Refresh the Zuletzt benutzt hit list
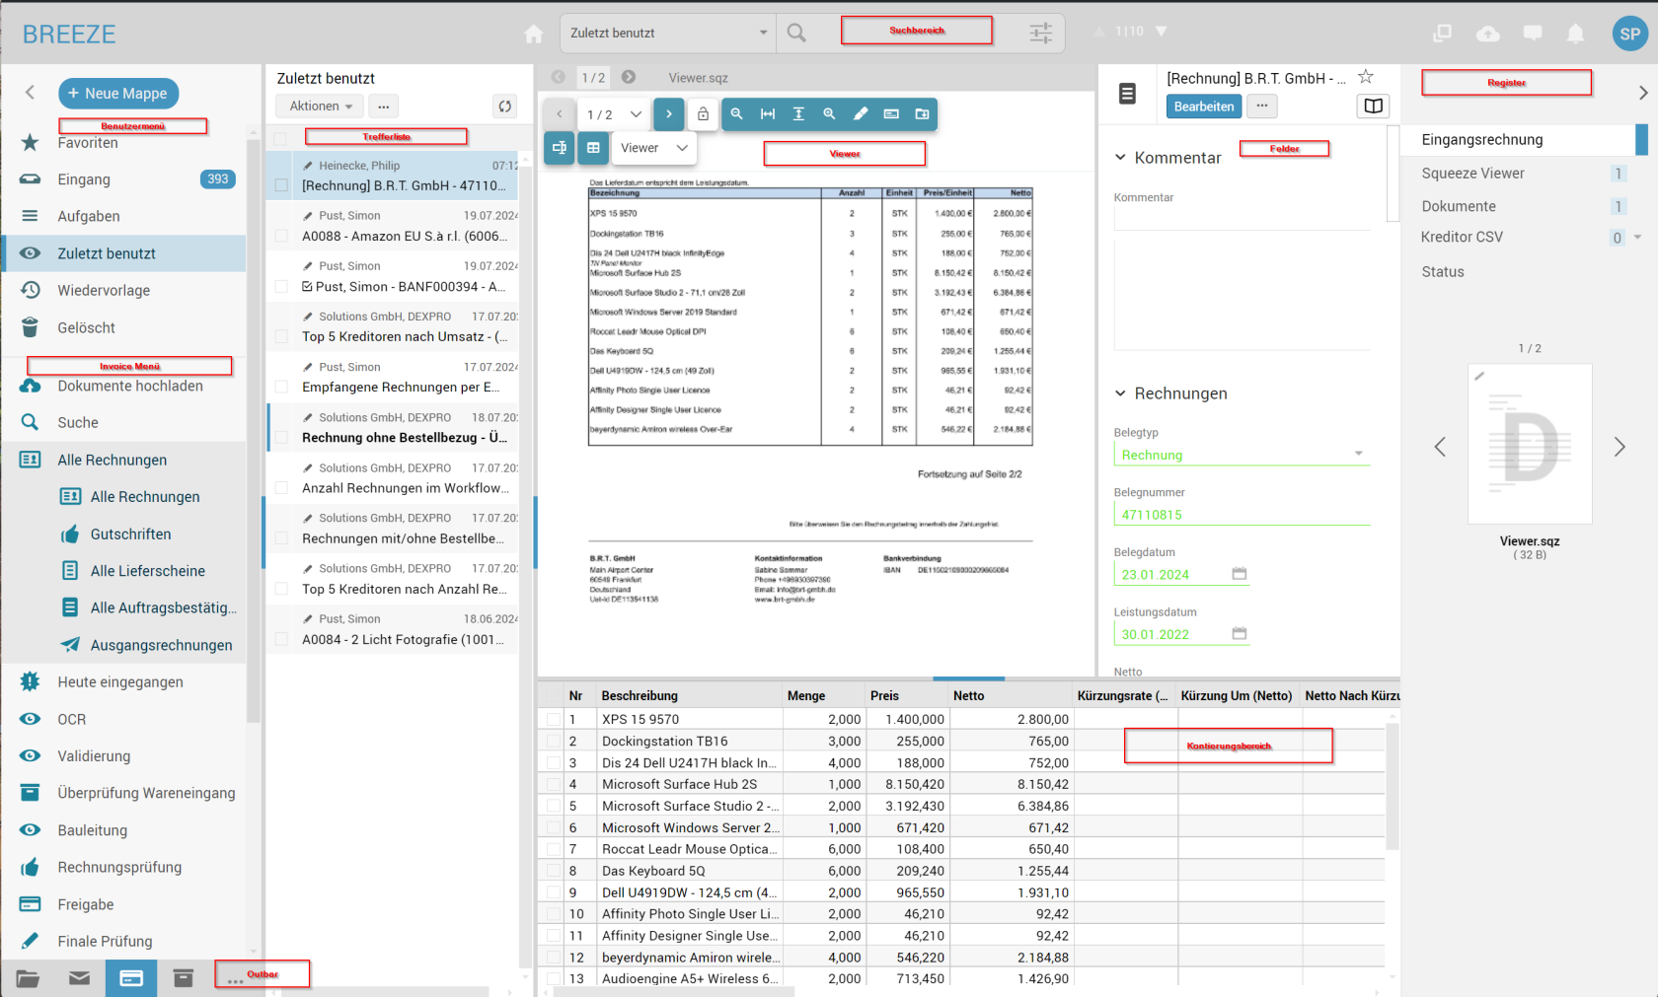Screen dimensions: 1658x997 tap(505, 107)
